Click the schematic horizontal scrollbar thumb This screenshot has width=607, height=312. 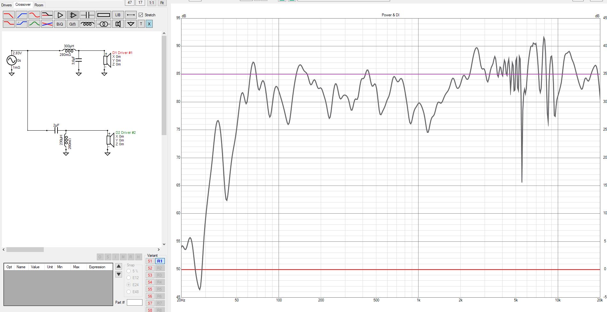coord(25,250)
